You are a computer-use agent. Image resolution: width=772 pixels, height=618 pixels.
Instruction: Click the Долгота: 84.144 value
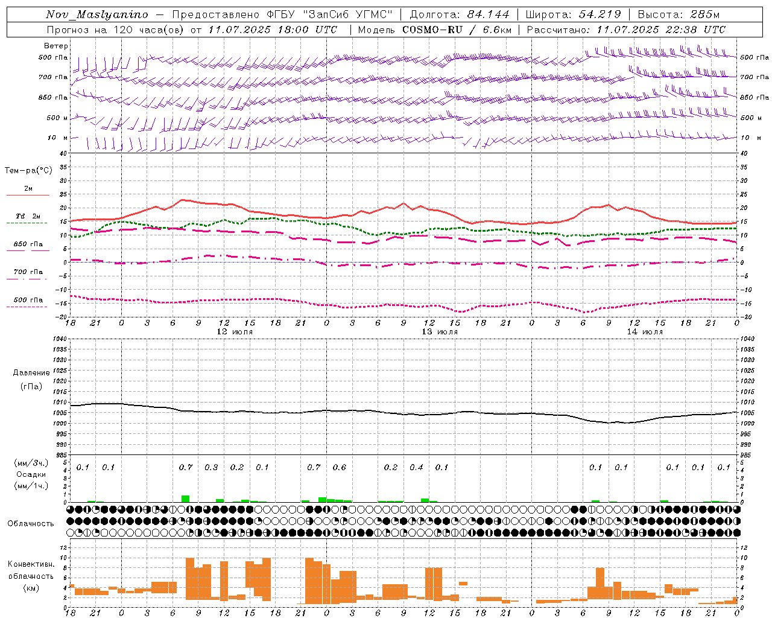click(x=460, y=14)
